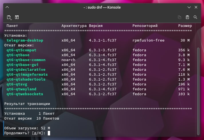Click qt6-qtimageformats package name
The width and height of the screenshot is (204, 140).
coord(27,75)
